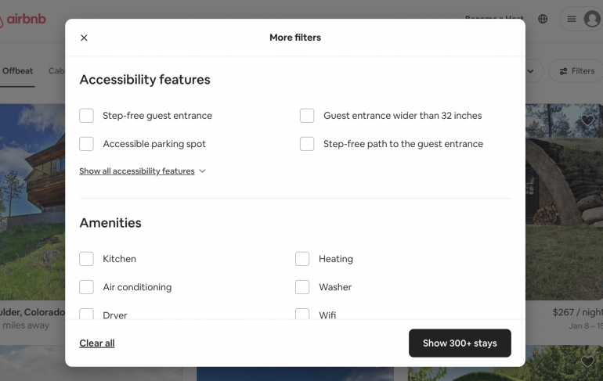The width and height of the screenshot is (603, 381).
Task: Click the Airbnb logo
Action: (x=23, y=20)
